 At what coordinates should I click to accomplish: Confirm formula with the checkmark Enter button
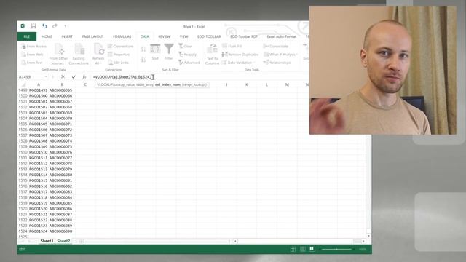click(x=74, y=77)
